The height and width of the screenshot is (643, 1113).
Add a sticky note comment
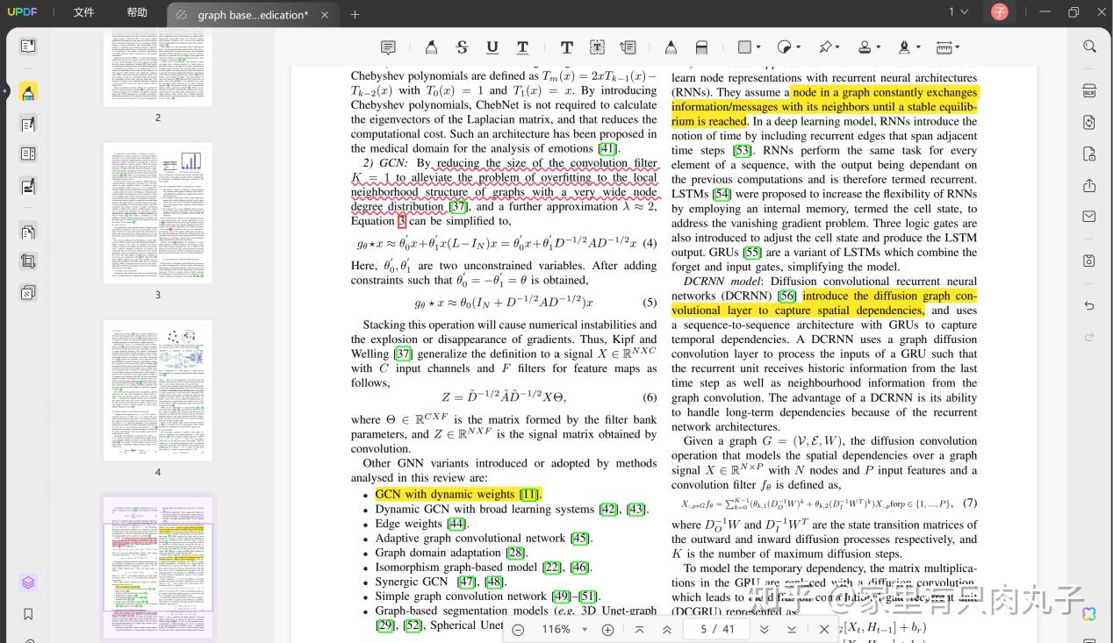388,47
